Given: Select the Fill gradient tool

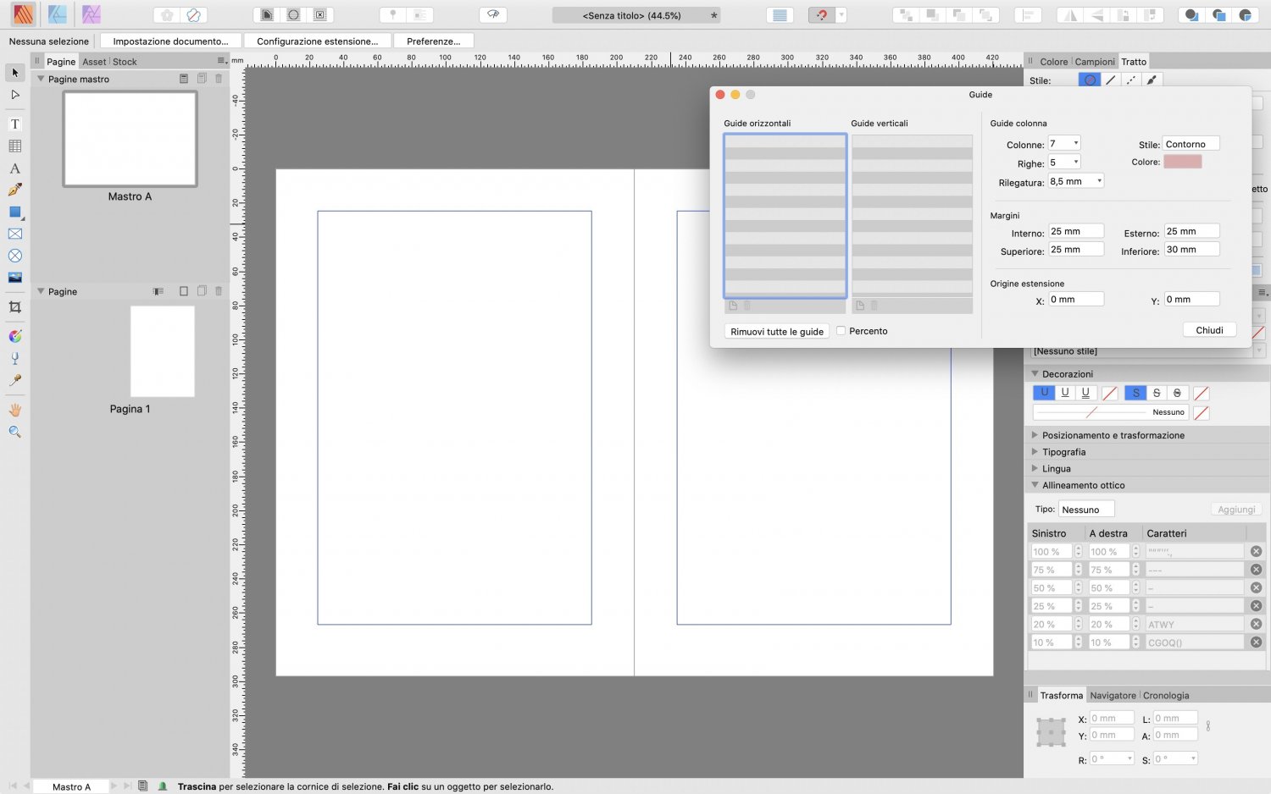Looking at the screenshot, I should click(14, 336).
